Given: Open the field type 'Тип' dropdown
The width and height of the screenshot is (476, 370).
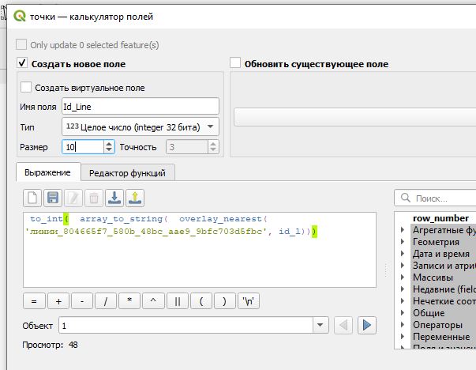Looking at the screenshot, I should [141, 126].
